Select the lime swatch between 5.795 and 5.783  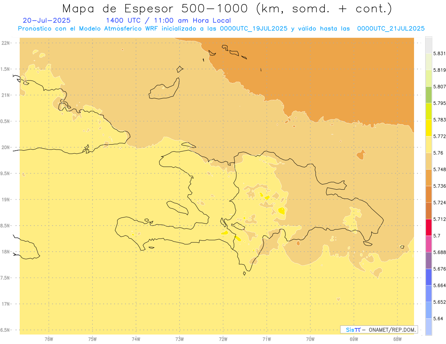(429, 111)
